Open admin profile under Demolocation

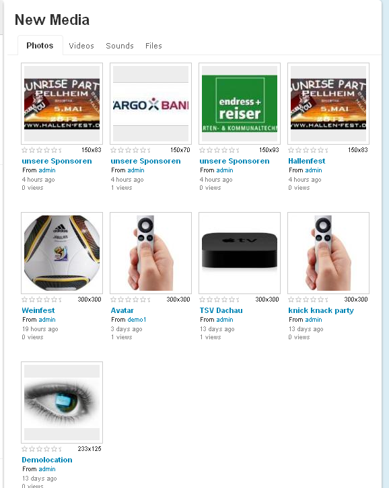47,469
